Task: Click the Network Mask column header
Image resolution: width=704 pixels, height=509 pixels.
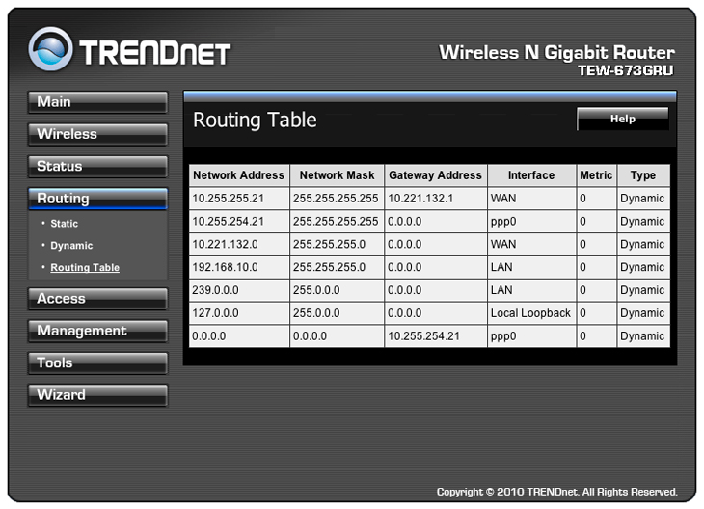Action: click(x=336, y=175)
